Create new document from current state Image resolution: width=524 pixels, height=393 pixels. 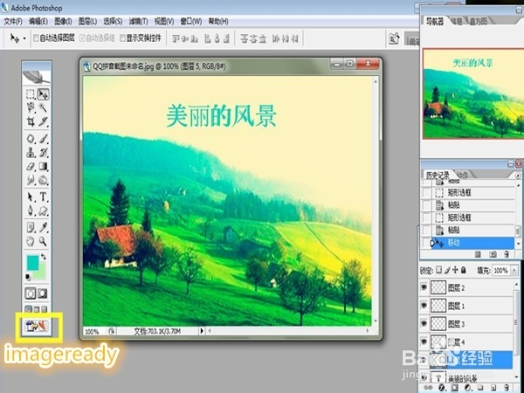click(478, 255)
